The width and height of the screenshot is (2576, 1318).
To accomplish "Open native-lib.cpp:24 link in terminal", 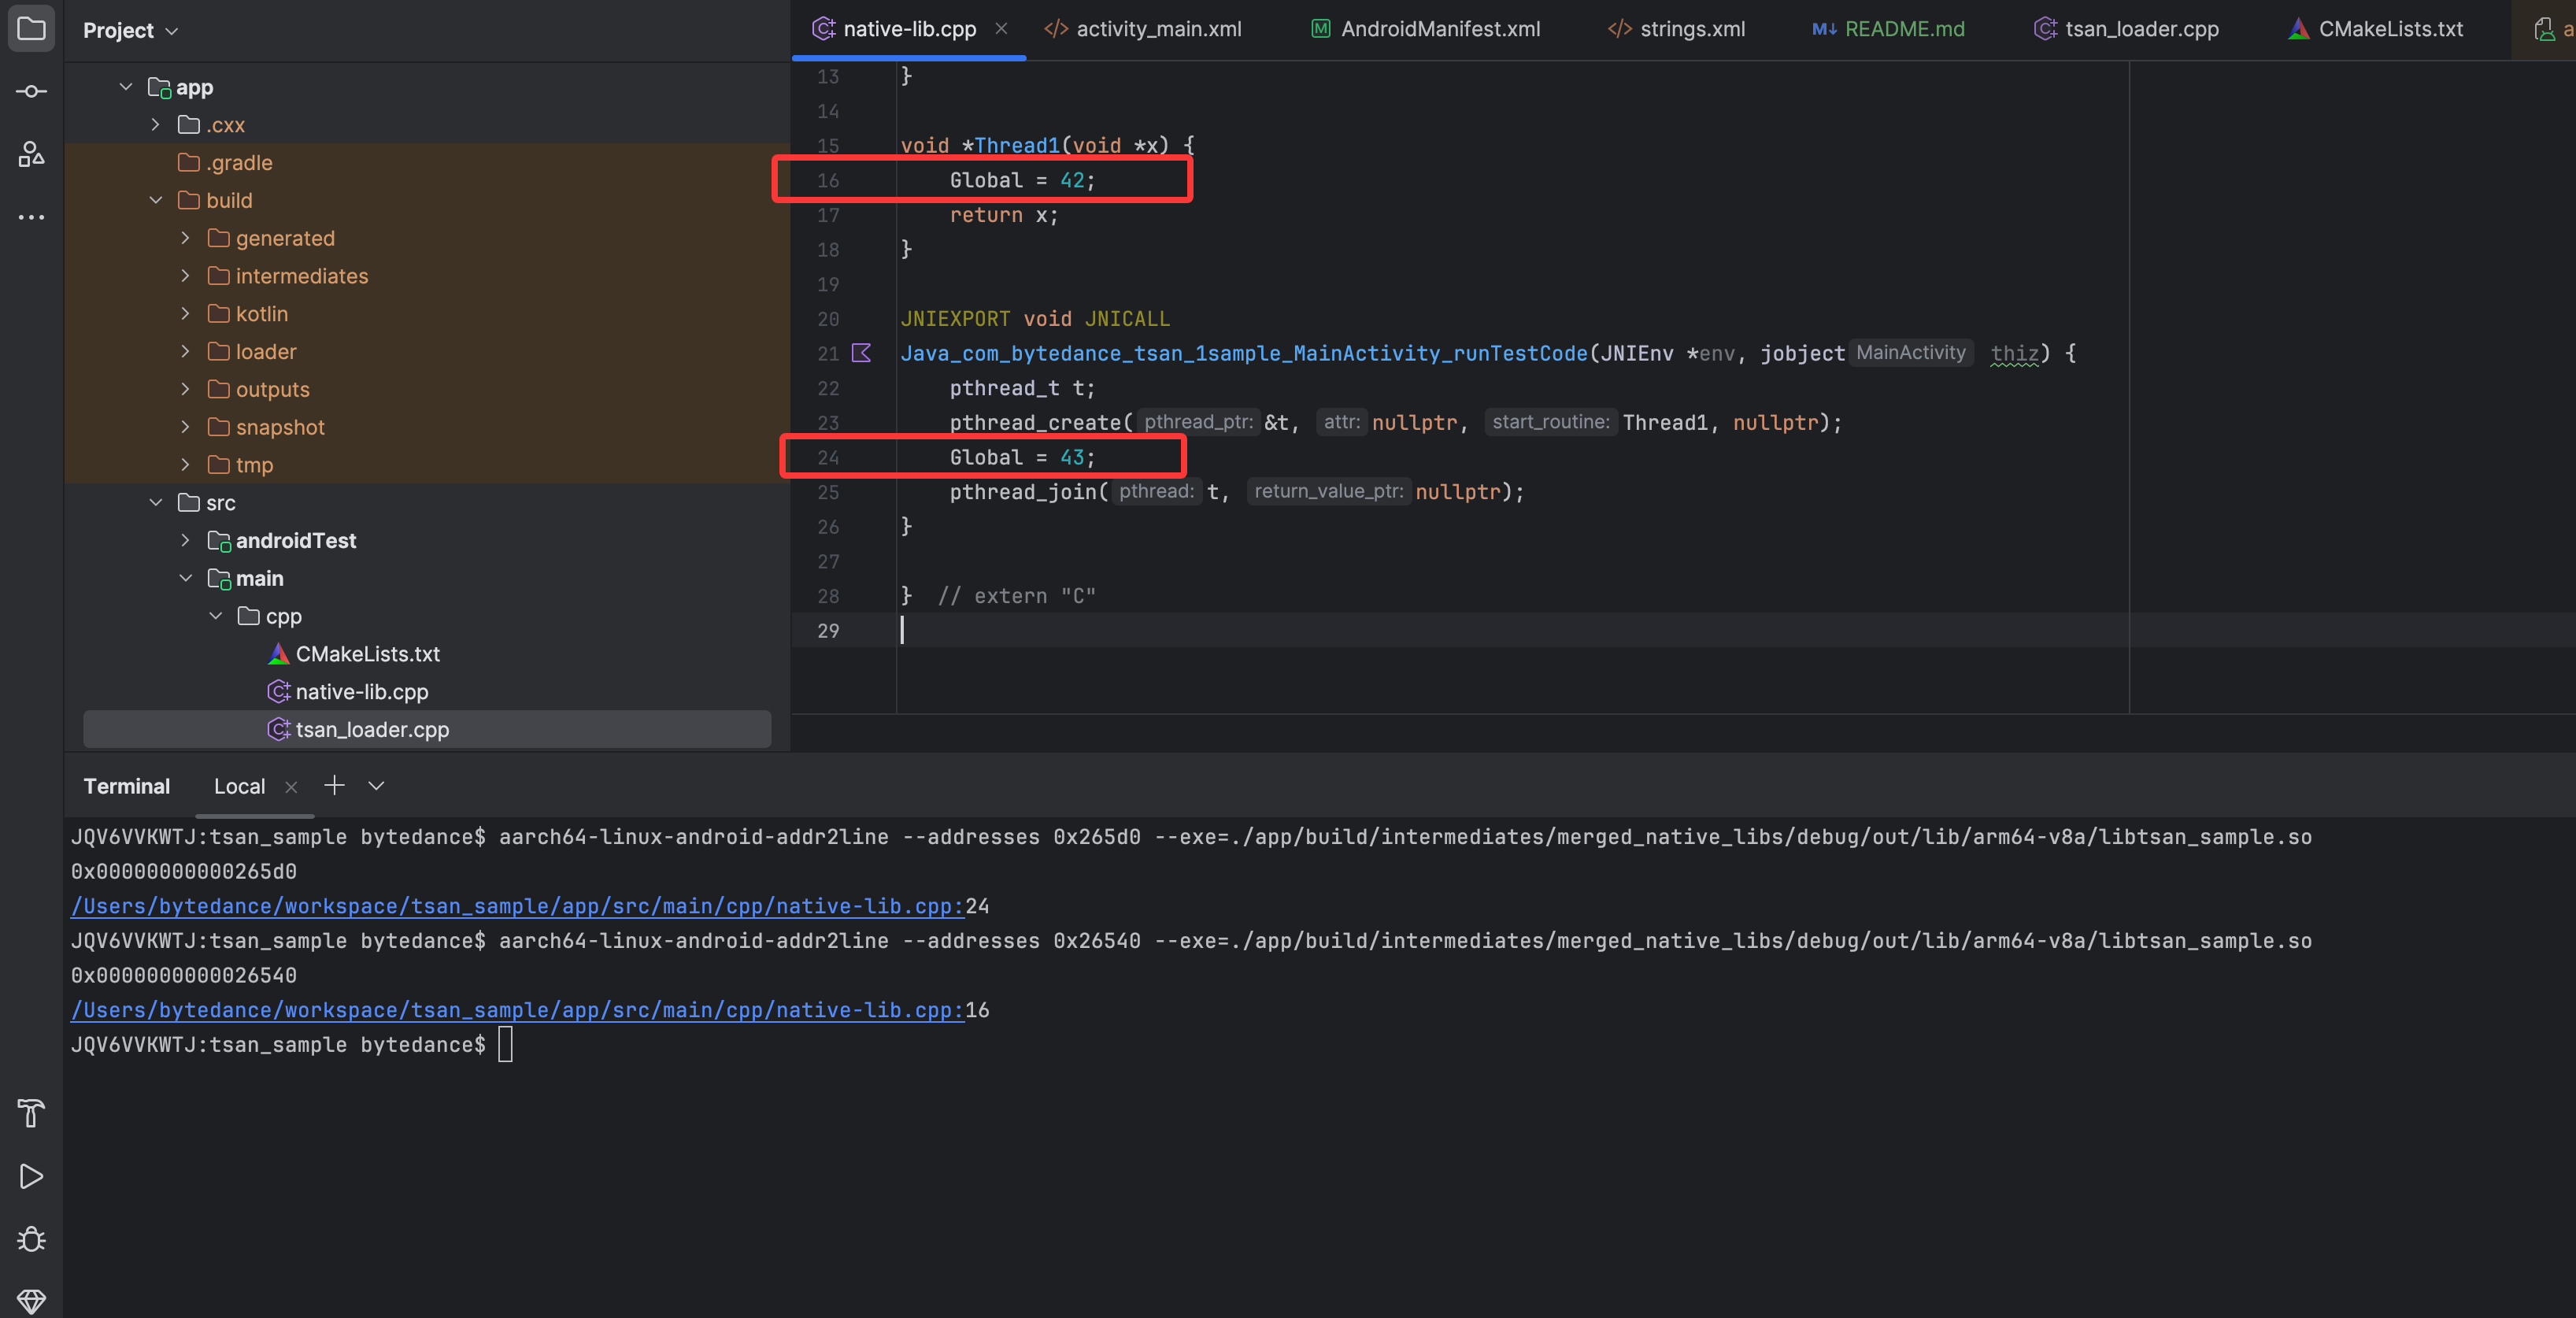I will pyautogui.click(x=517, y=906).
